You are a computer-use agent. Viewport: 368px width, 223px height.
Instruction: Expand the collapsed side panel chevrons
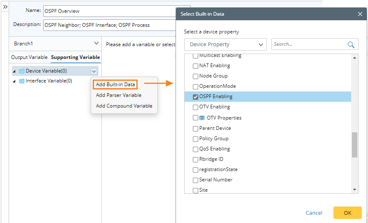click(x=5, y=7)
